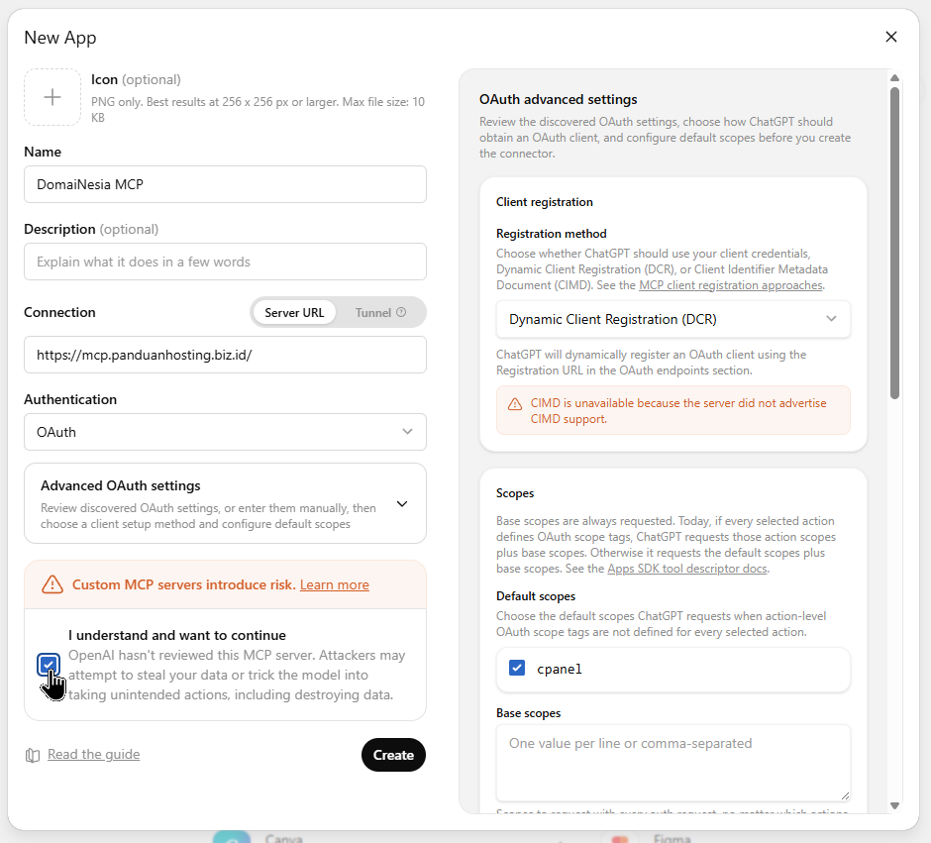Uncheck the I understand and want to continue checkbox
931x843 pixels.
49,665
